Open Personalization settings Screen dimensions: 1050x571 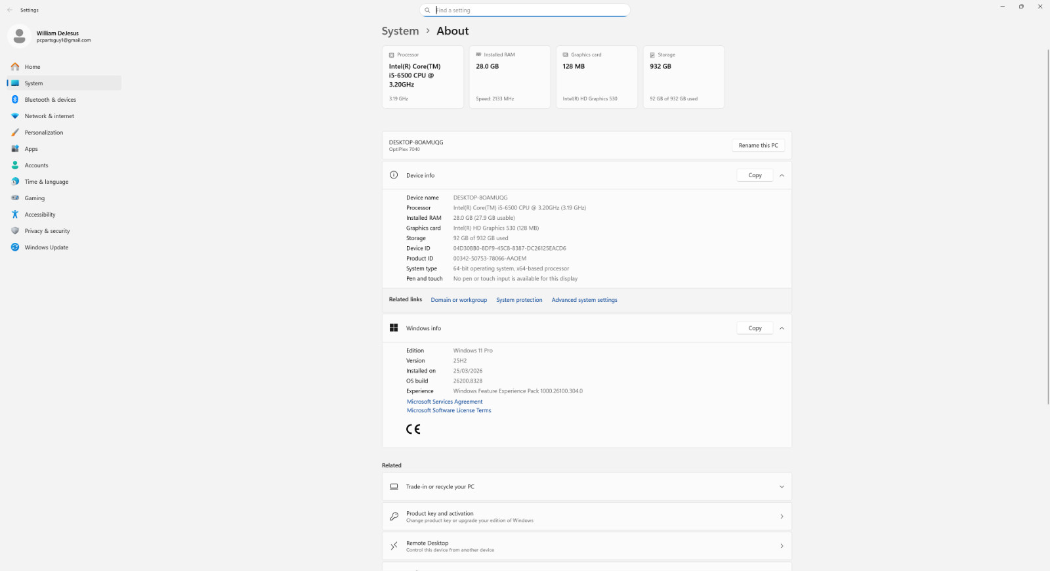(64, 133)
